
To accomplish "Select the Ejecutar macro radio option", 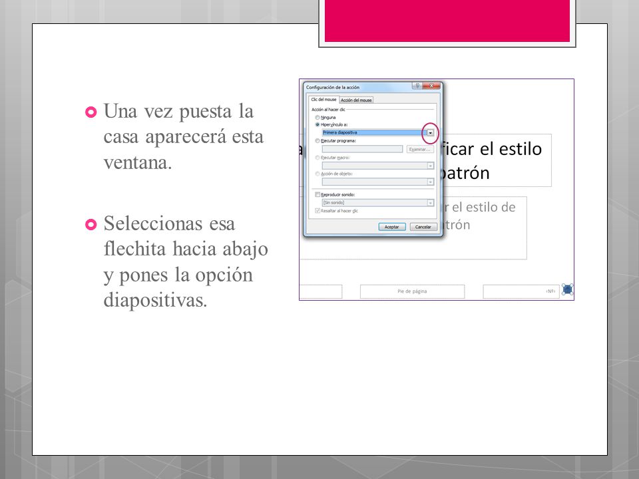I will tap(318, 158).
